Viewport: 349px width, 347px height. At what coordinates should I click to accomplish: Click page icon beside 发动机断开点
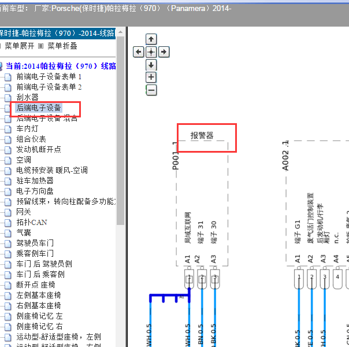pos(8,150)
